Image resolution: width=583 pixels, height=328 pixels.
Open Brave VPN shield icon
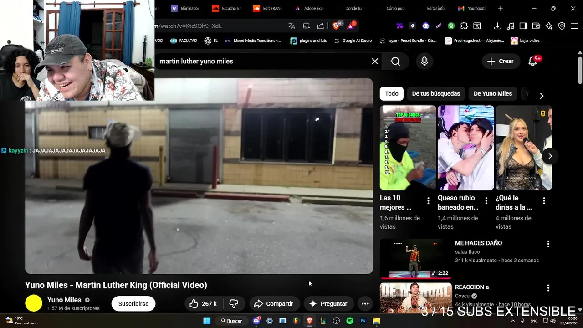562,26
